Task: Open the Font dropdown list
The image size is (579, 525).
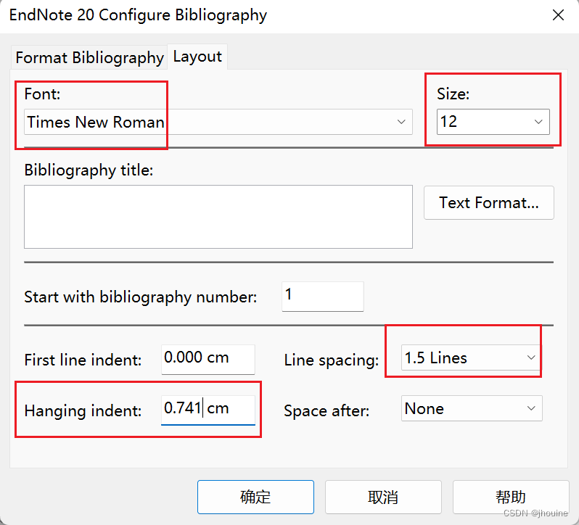Action: pyautogui.click(x=401, y=122)
